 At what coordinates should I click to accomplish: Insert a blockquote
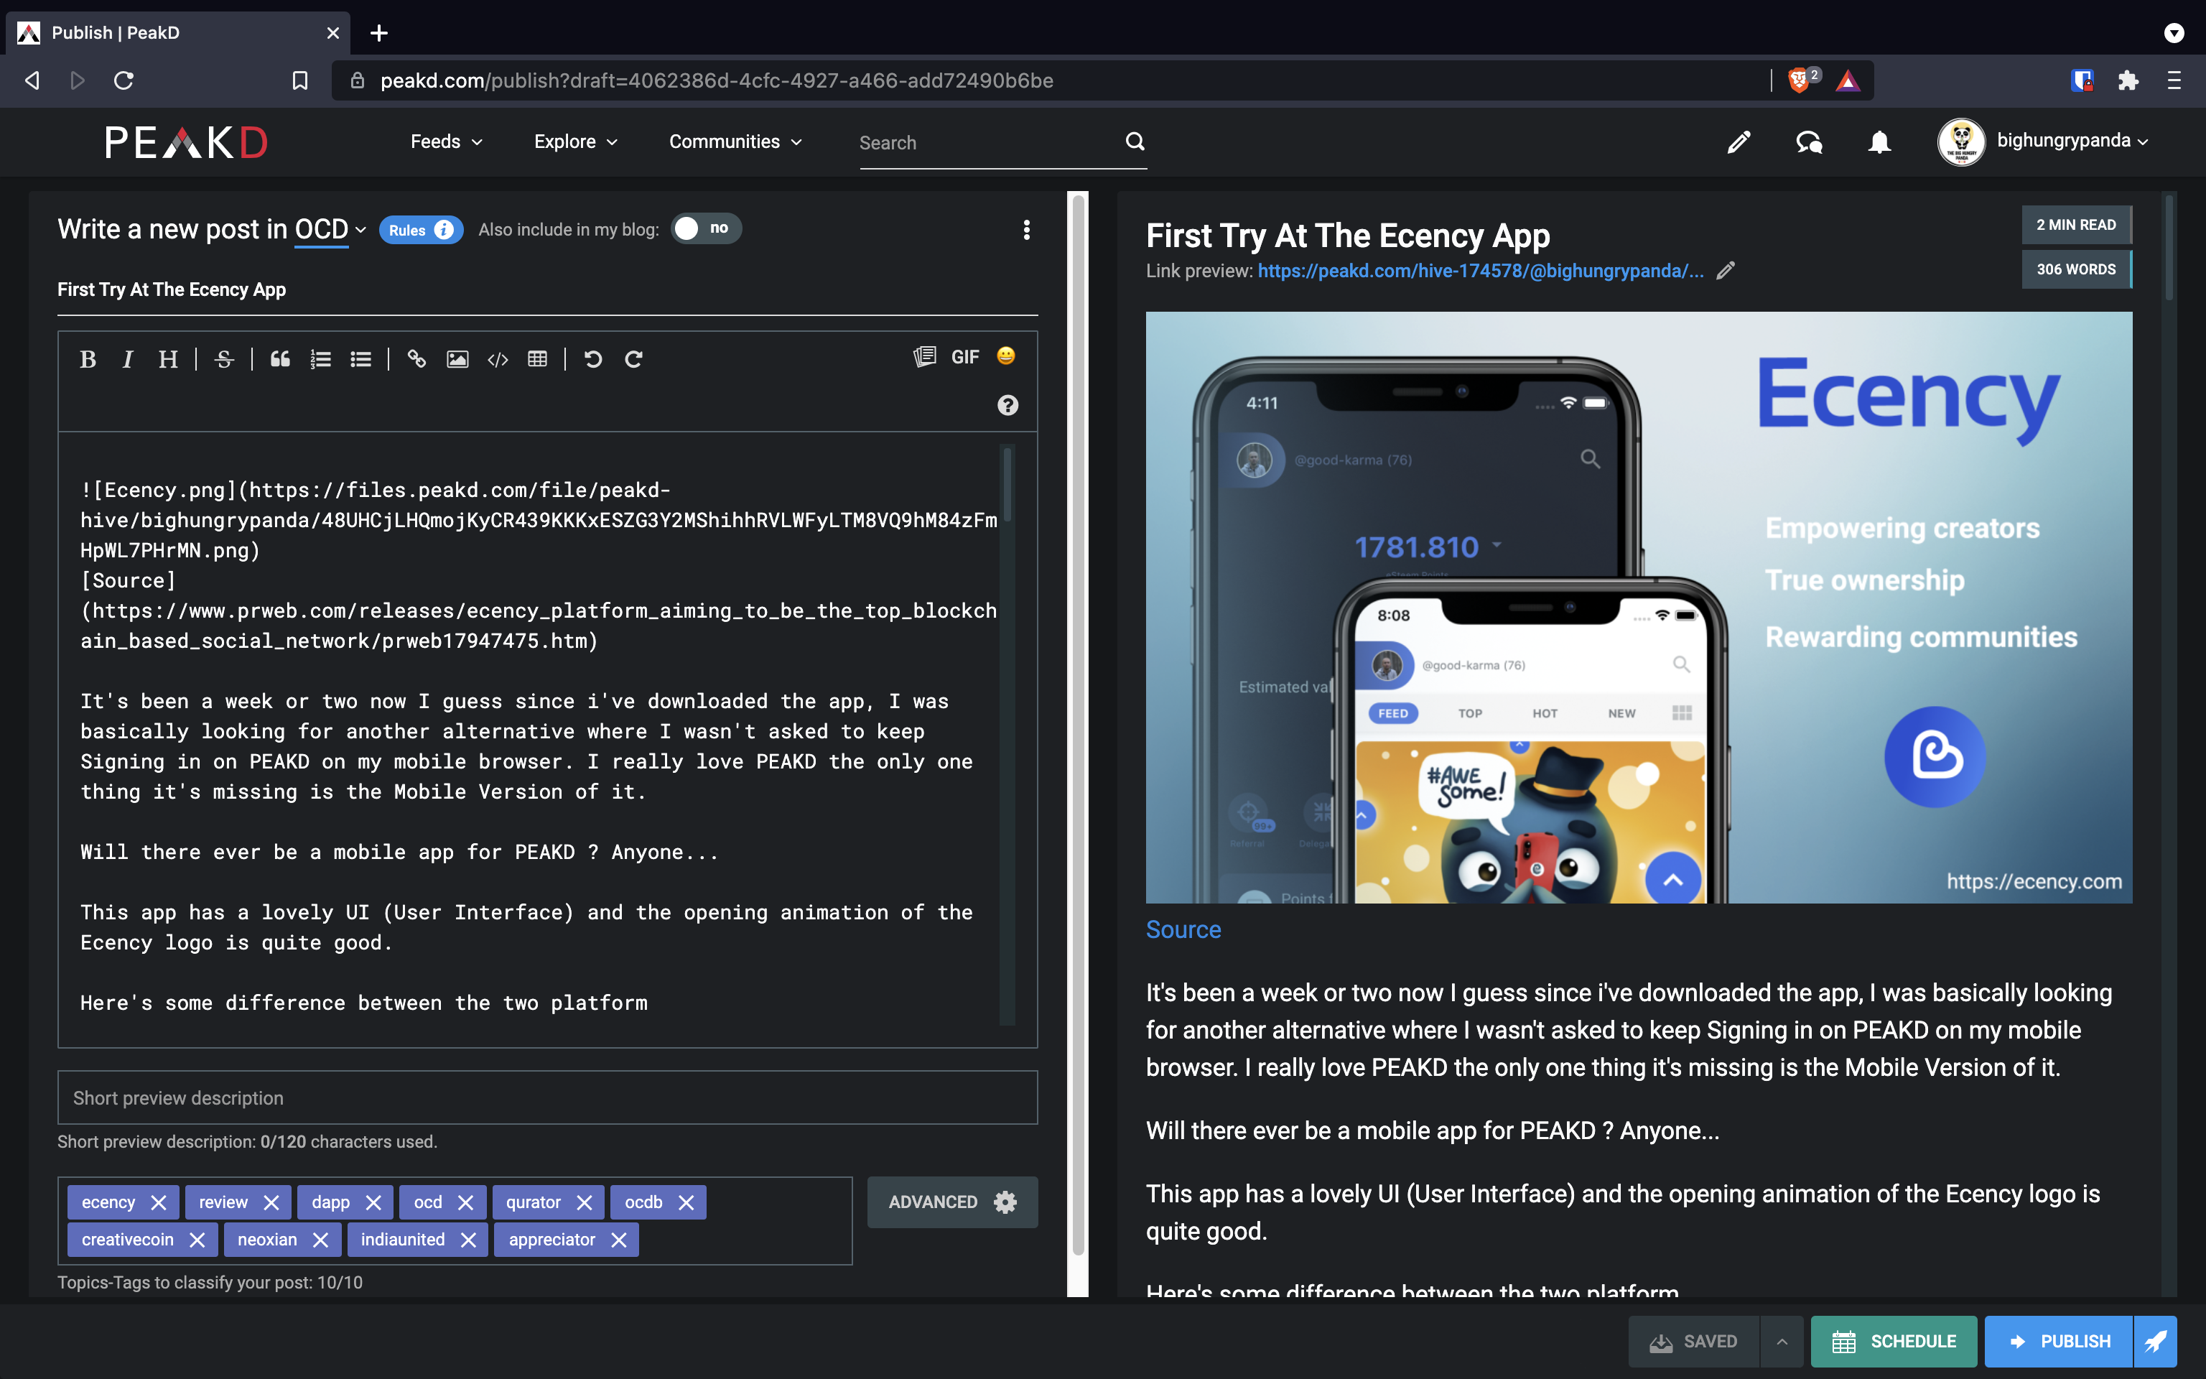pyautogui.click(x=280, y=359)
